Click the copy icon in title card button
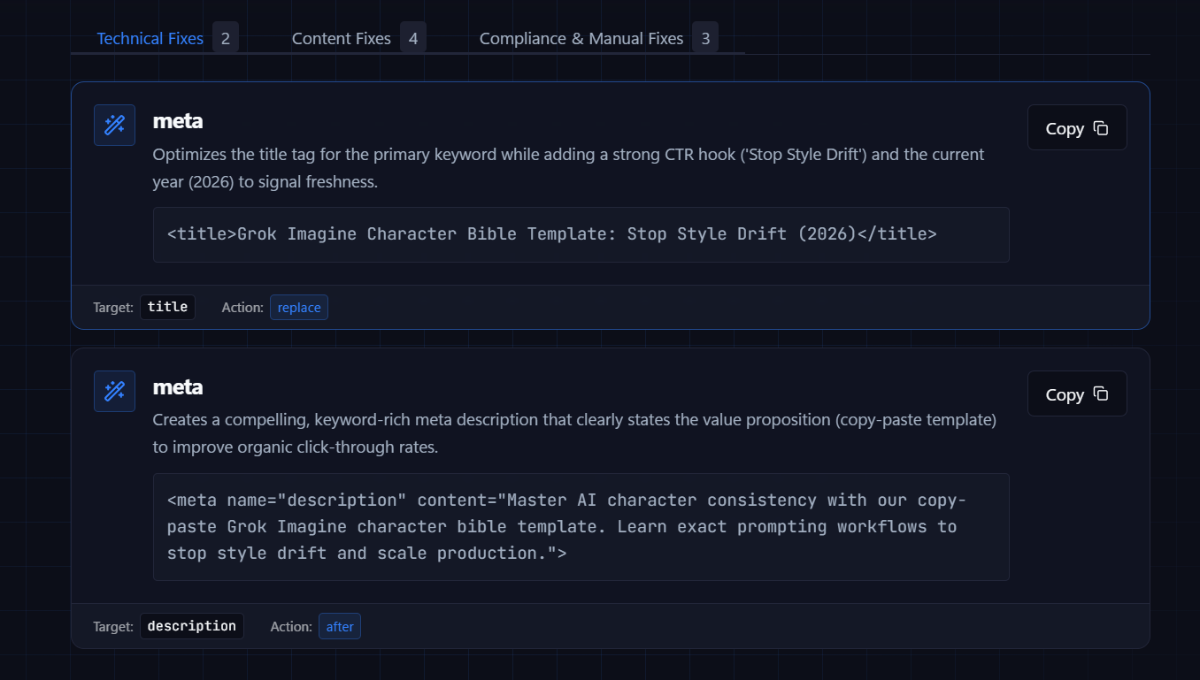The height and width of the screenshot is (680, 1200). (1101, 127)
